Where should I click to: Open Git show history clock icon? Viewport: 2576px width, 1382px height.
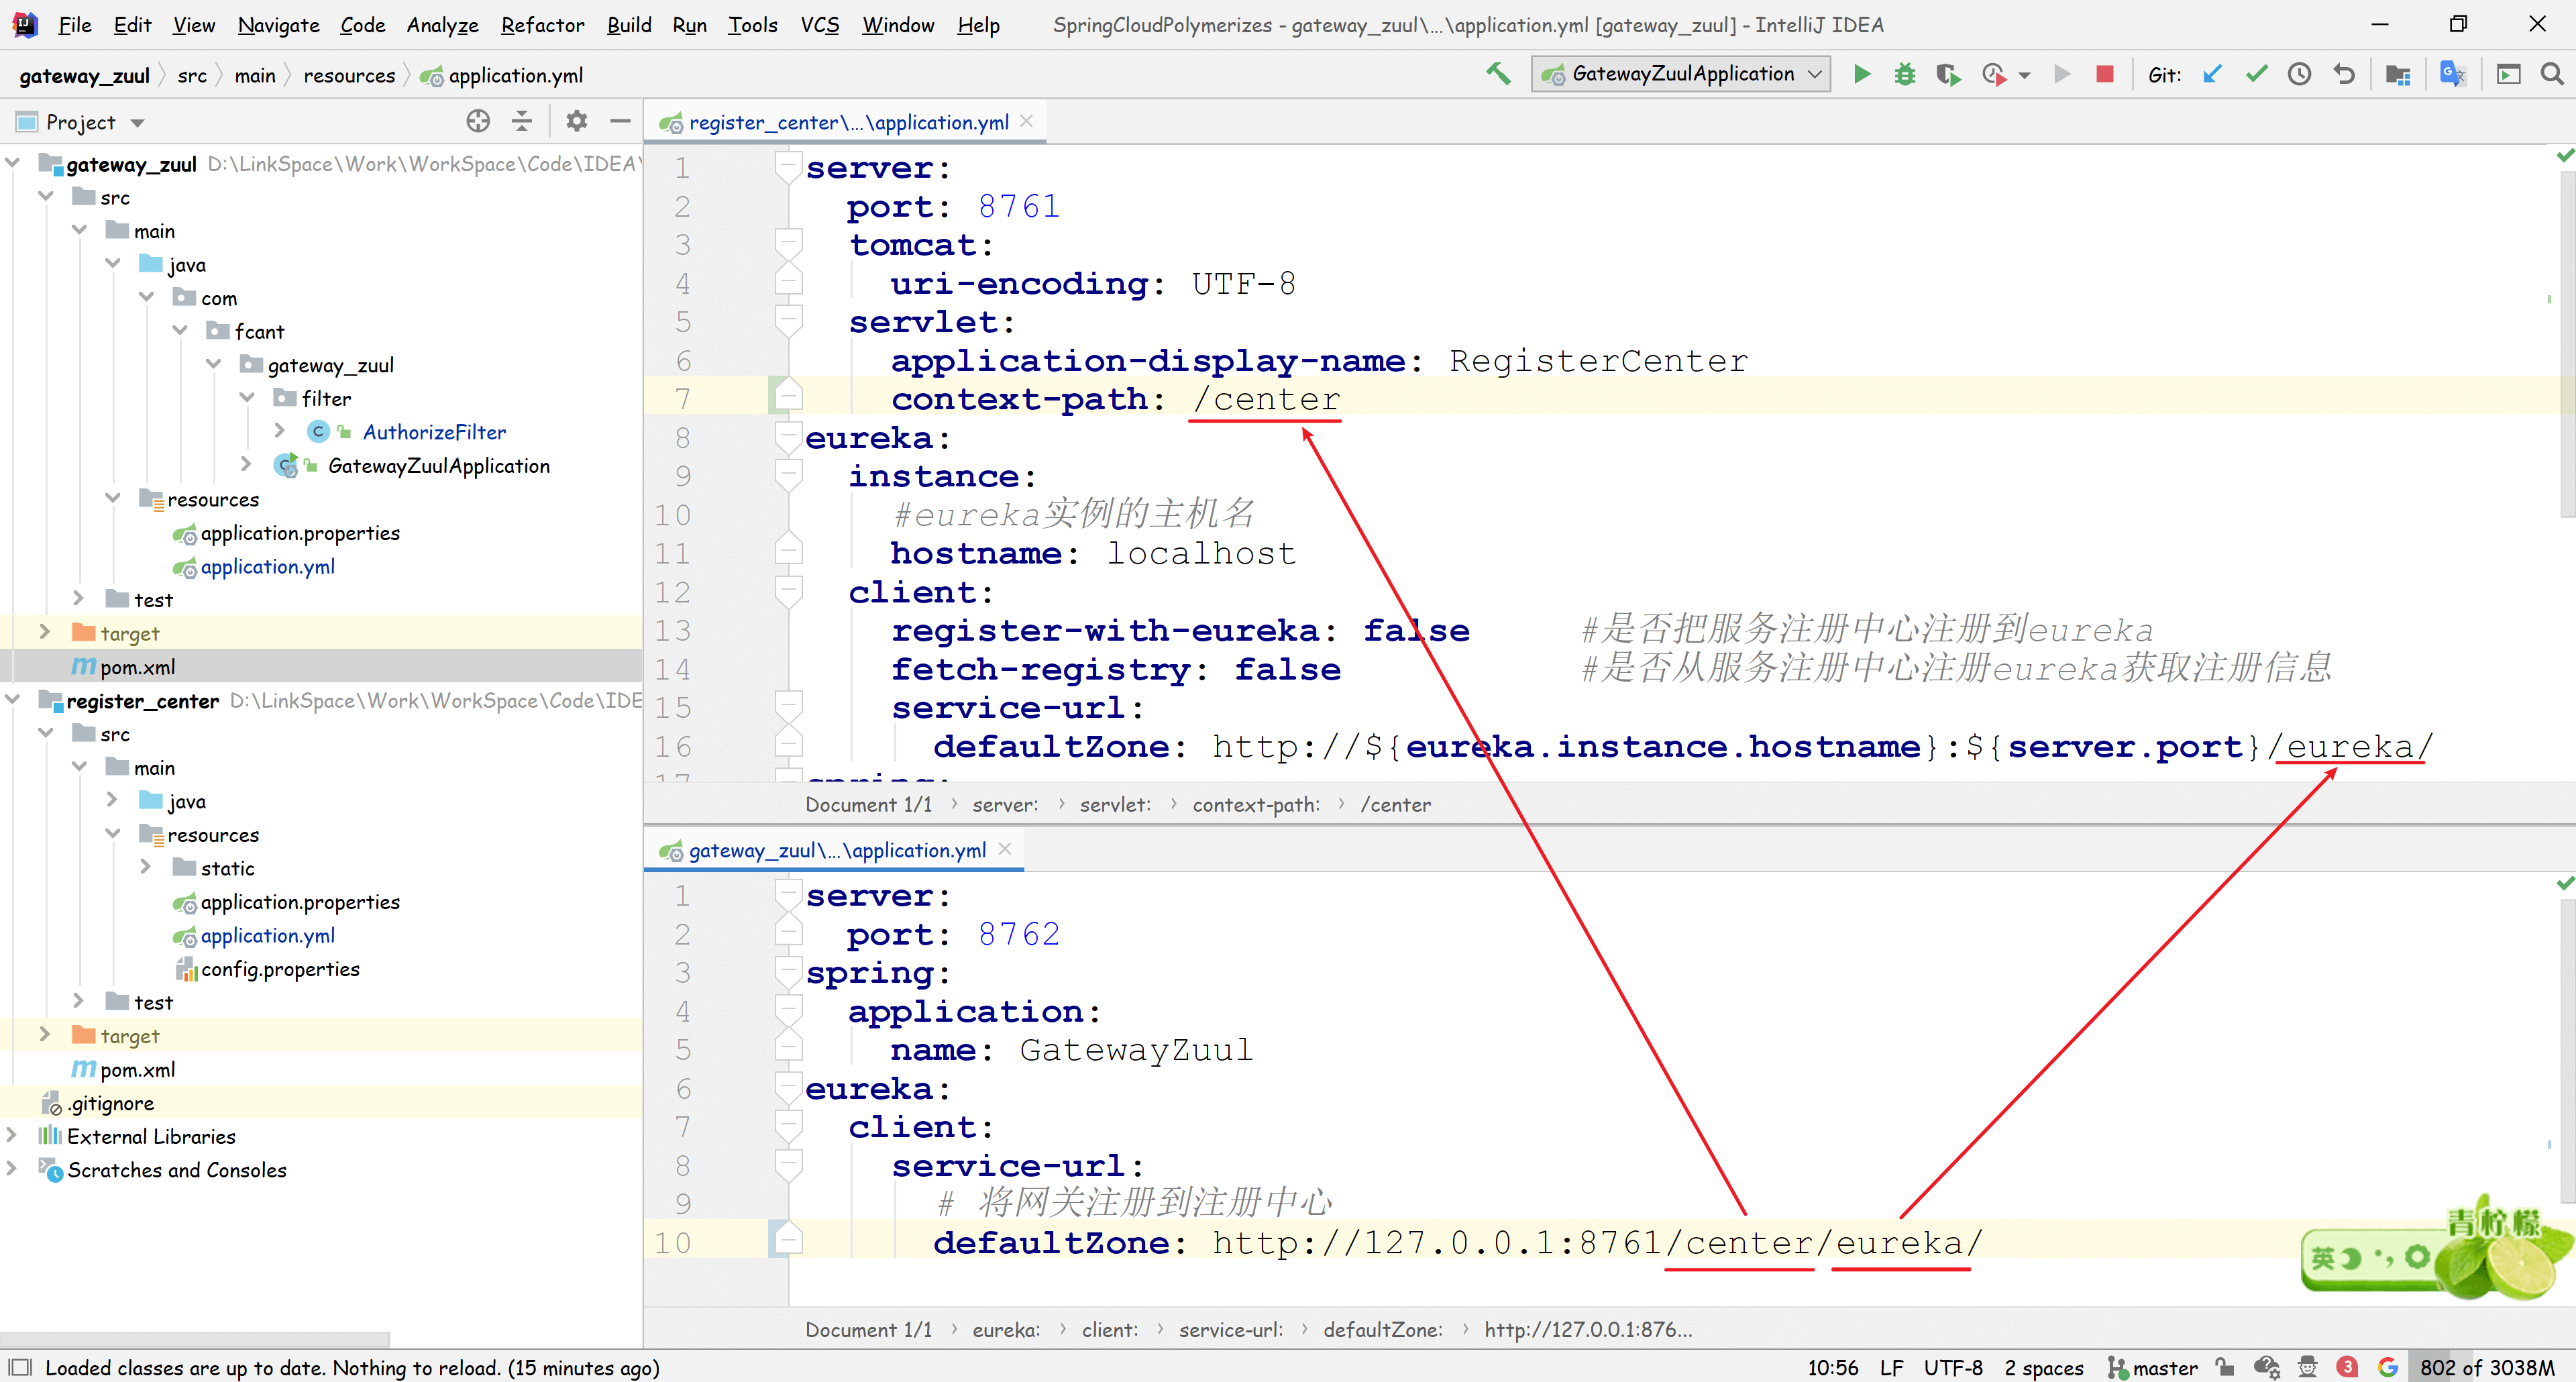[2299, 74]
